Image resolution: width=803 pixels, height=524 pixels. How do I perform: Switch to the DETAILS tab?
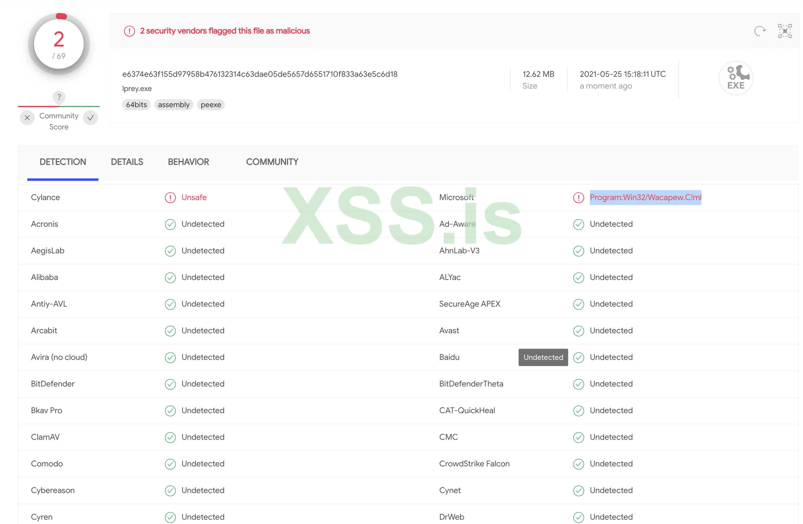[127, 162]
